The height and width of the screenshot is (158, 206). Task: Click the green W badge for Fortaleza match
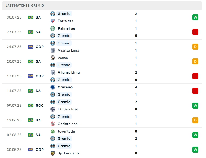coord(195,17)
